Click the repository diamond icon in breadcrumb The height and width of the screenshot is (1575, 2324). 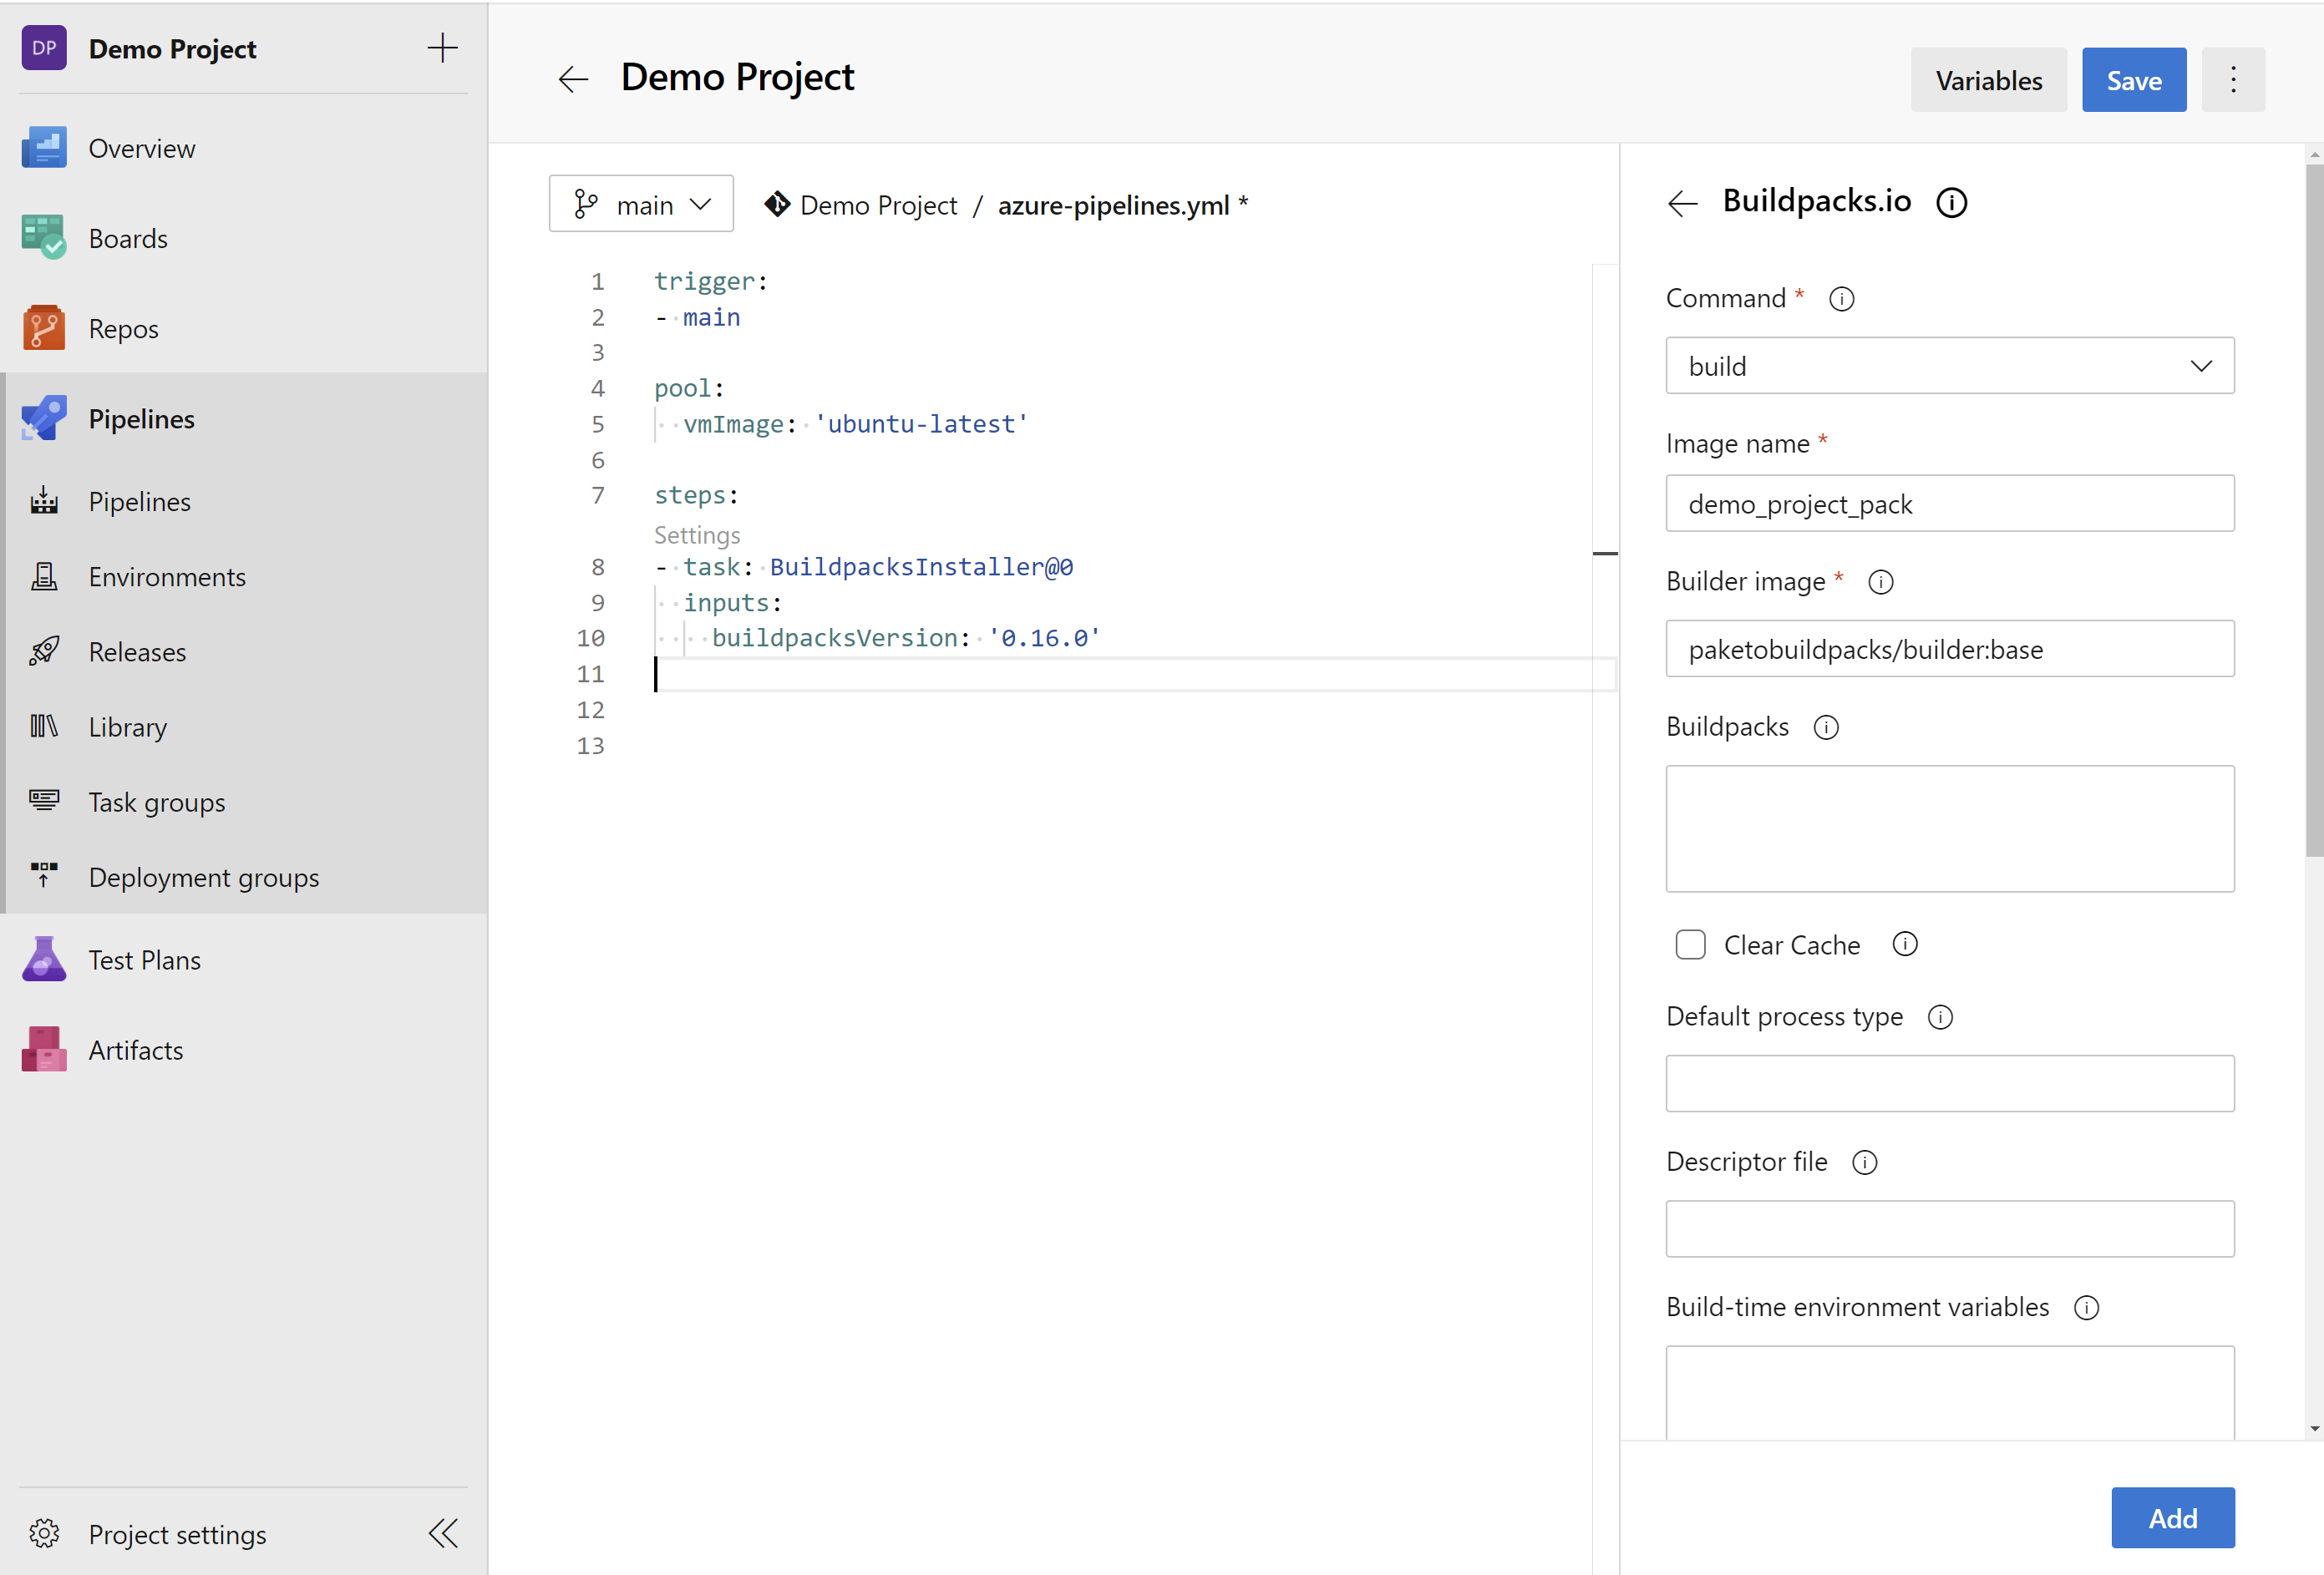(x=777, y=204)
